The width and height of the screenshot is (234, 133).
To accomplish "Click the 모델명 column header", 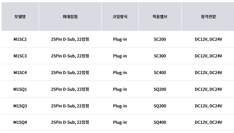I will pyautogui.click(x=20, y=17).
